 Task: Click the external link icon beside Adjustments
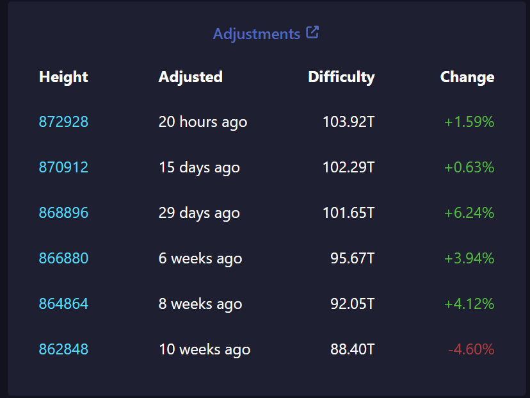tap(312, 33)
